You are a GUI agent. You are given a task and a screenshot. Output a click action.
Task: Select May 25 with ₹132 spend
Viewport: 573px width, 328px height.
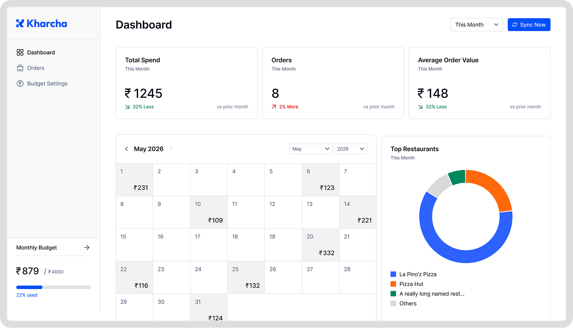click(x=246, y=278)
